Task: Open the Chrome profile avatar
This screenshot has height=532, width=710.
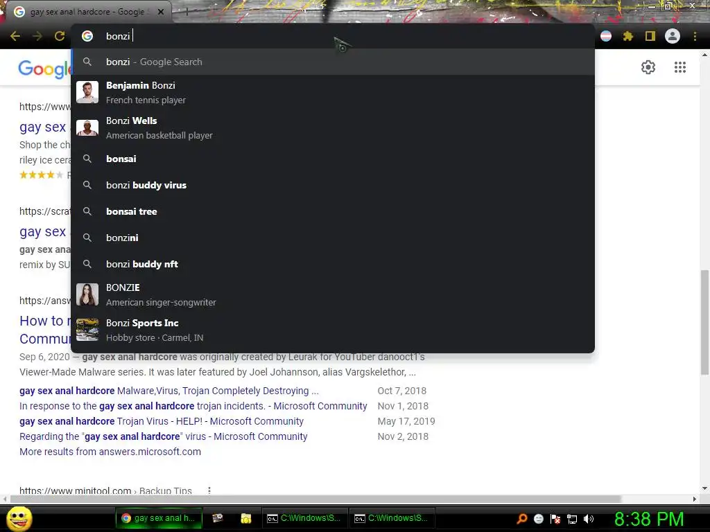Action: pos(673,36)
